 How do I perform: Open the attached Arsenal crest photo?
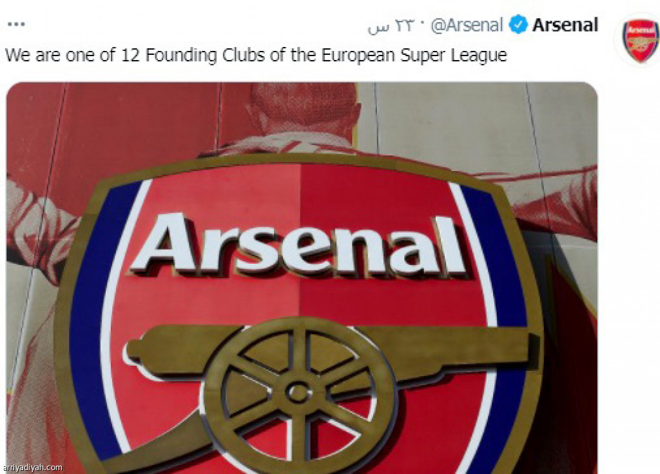point(302,278)
